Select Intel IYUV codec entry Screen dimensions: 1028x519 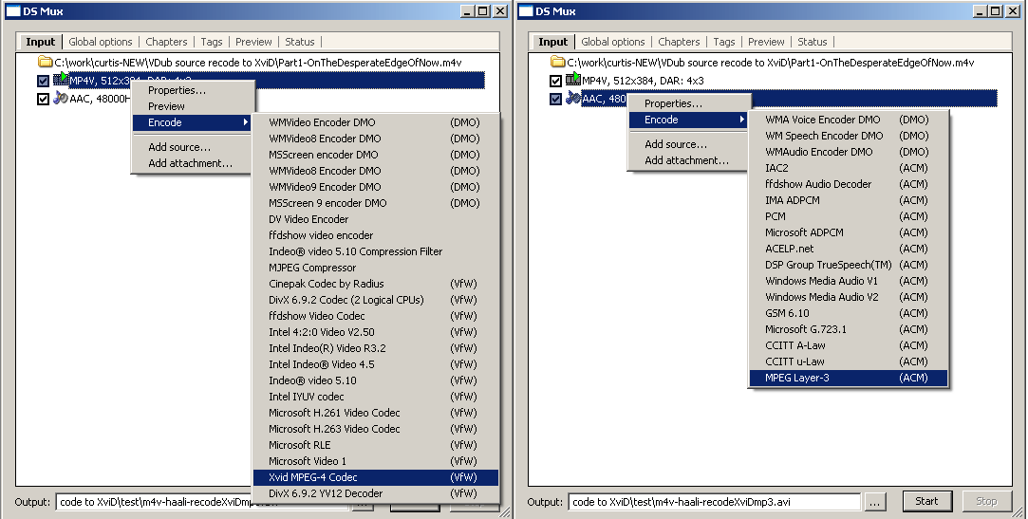376,397
